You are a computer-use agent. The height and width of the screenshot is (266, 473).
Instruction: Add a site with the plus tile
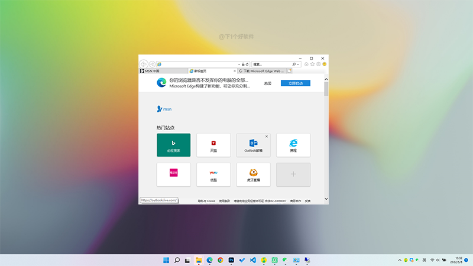pos(293,174)
